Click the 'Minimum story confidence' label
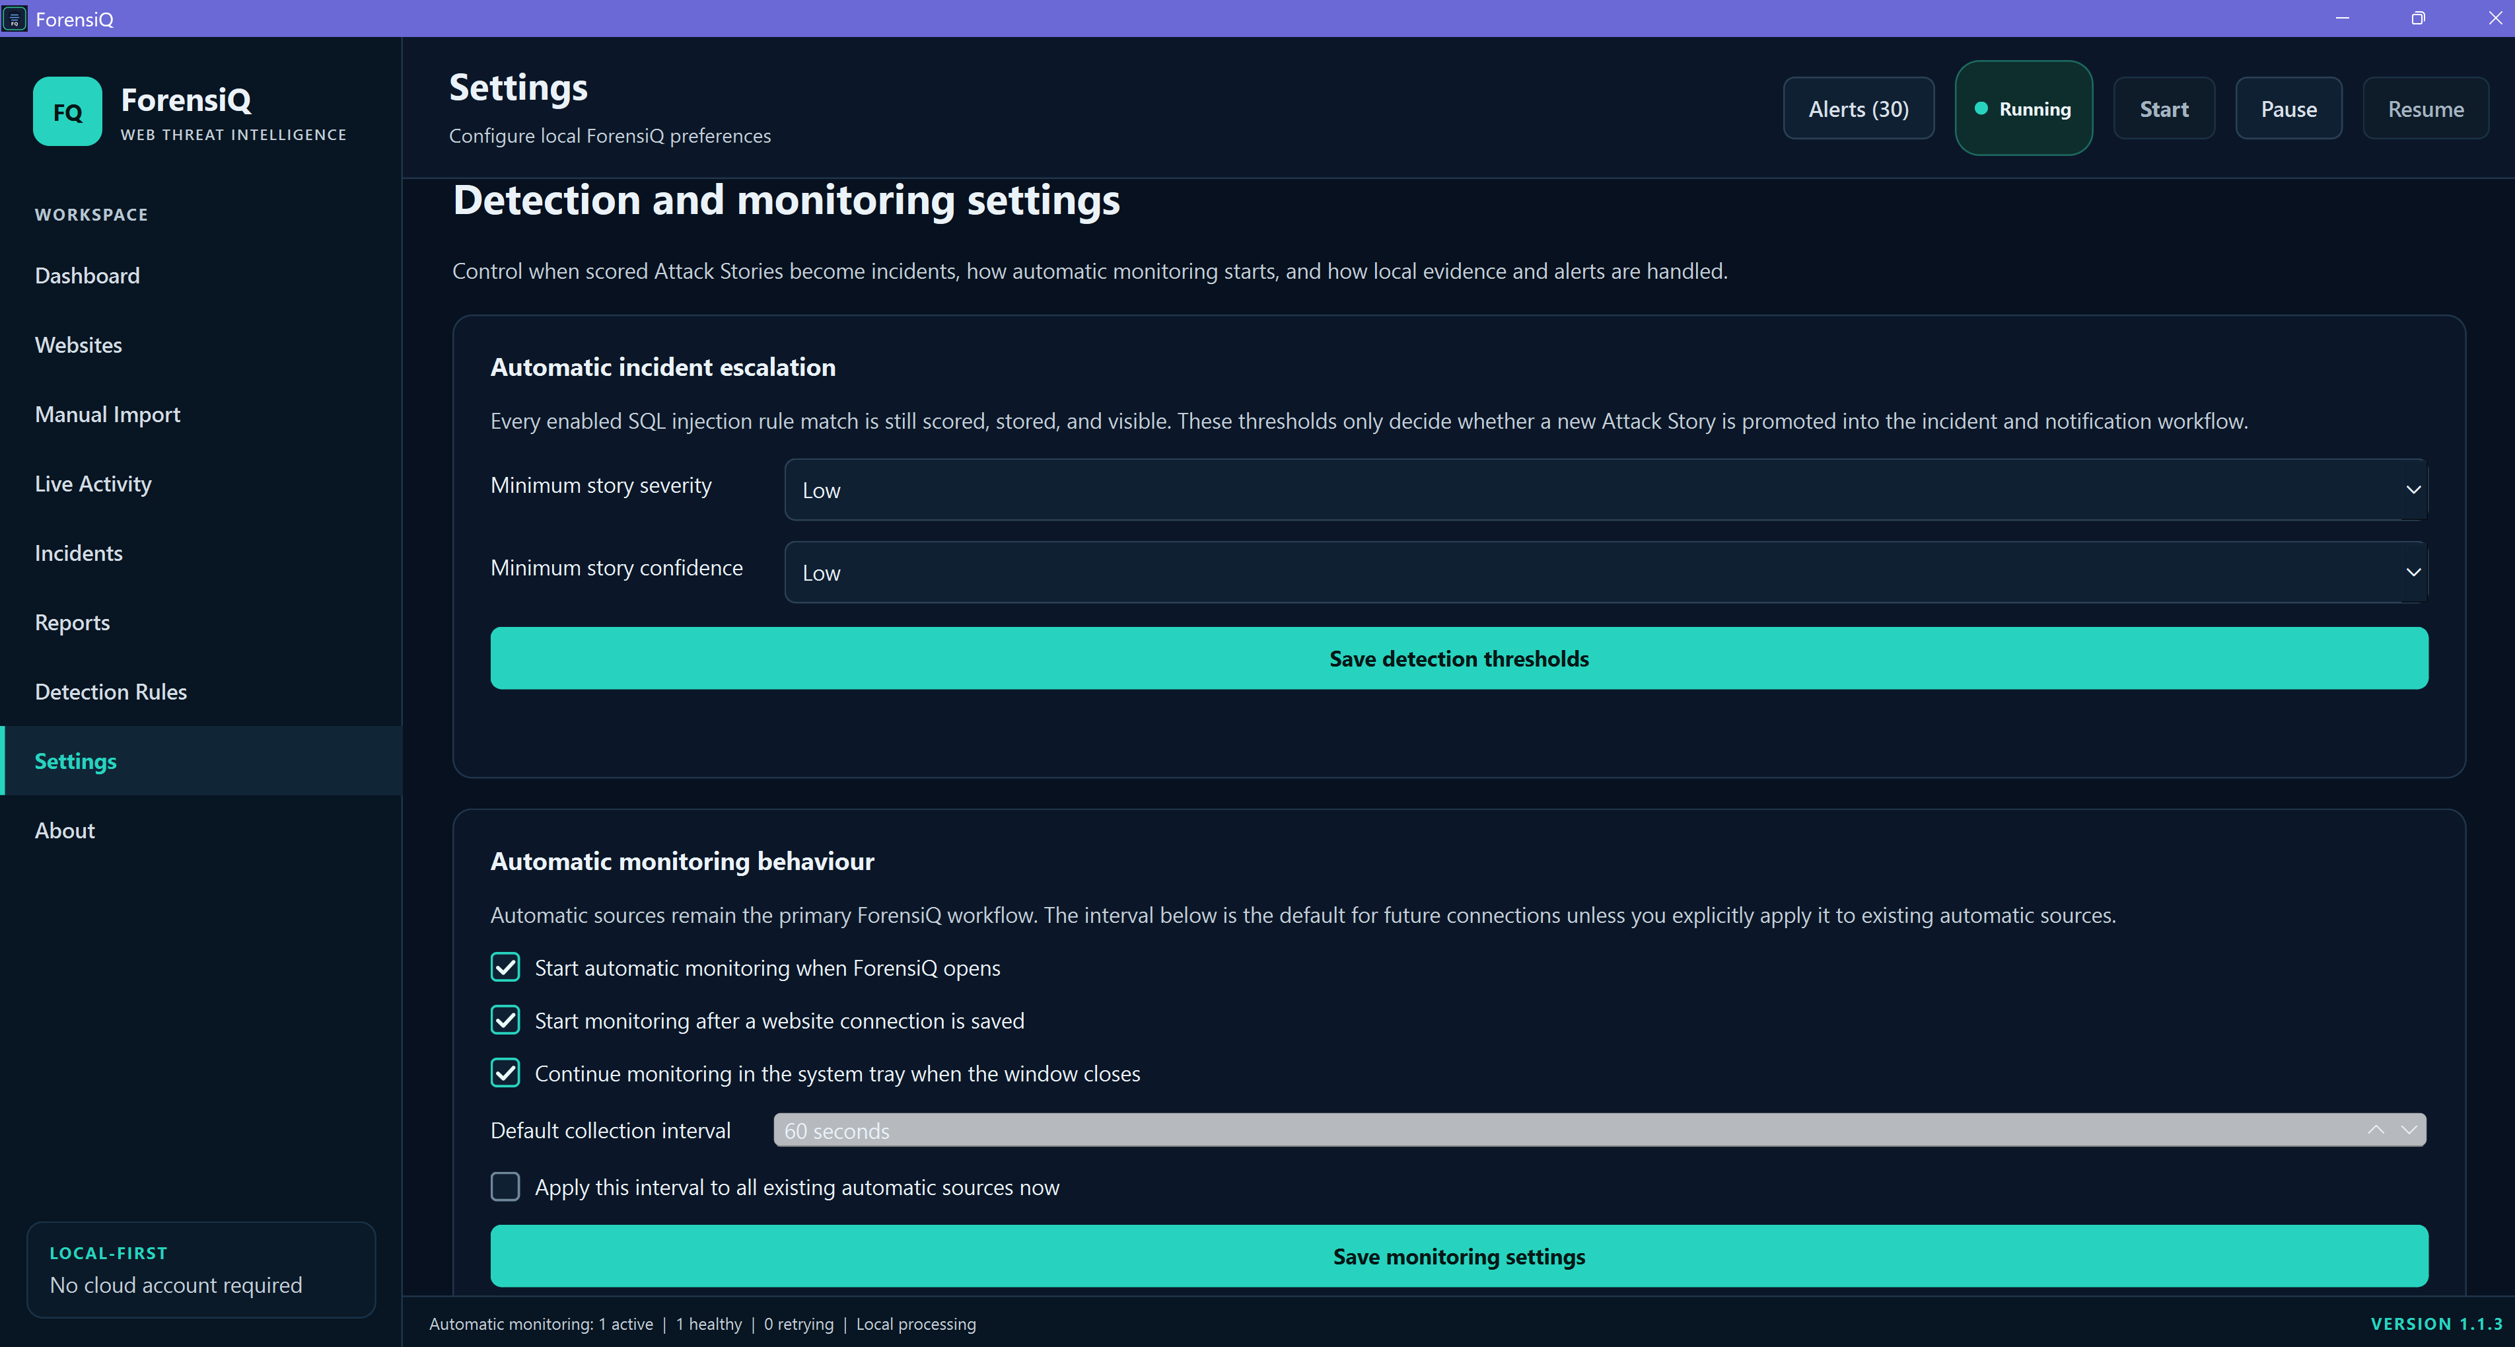This screenshot has height=1347, width=2515. click(x=617, y=567)
